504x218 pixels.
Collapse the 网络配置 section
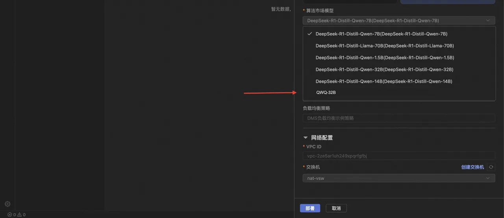pos(306,138)
